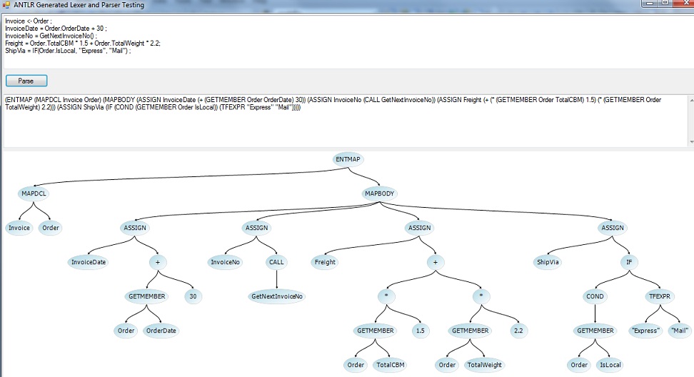
Task: Select the ASSIGN node above ShipVia
Action: click(x=613, y=228)
